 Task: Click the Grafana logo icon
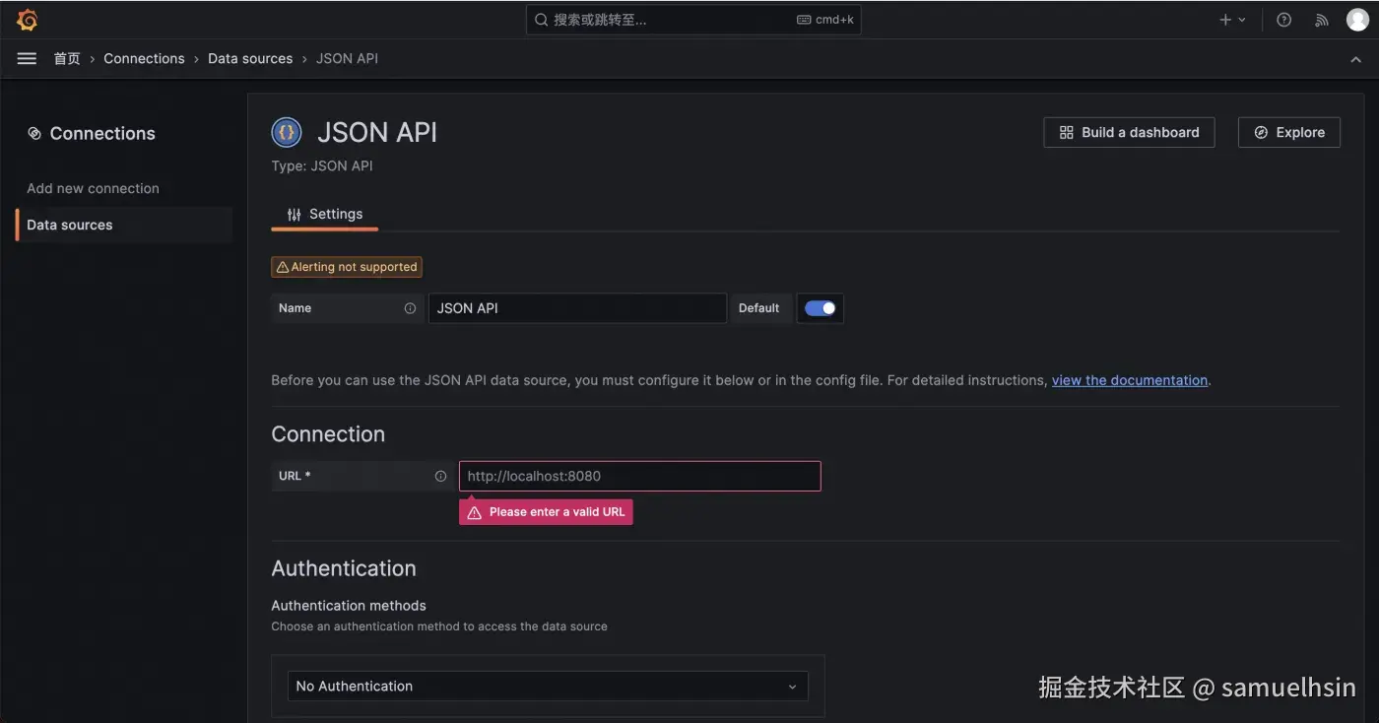27,20
